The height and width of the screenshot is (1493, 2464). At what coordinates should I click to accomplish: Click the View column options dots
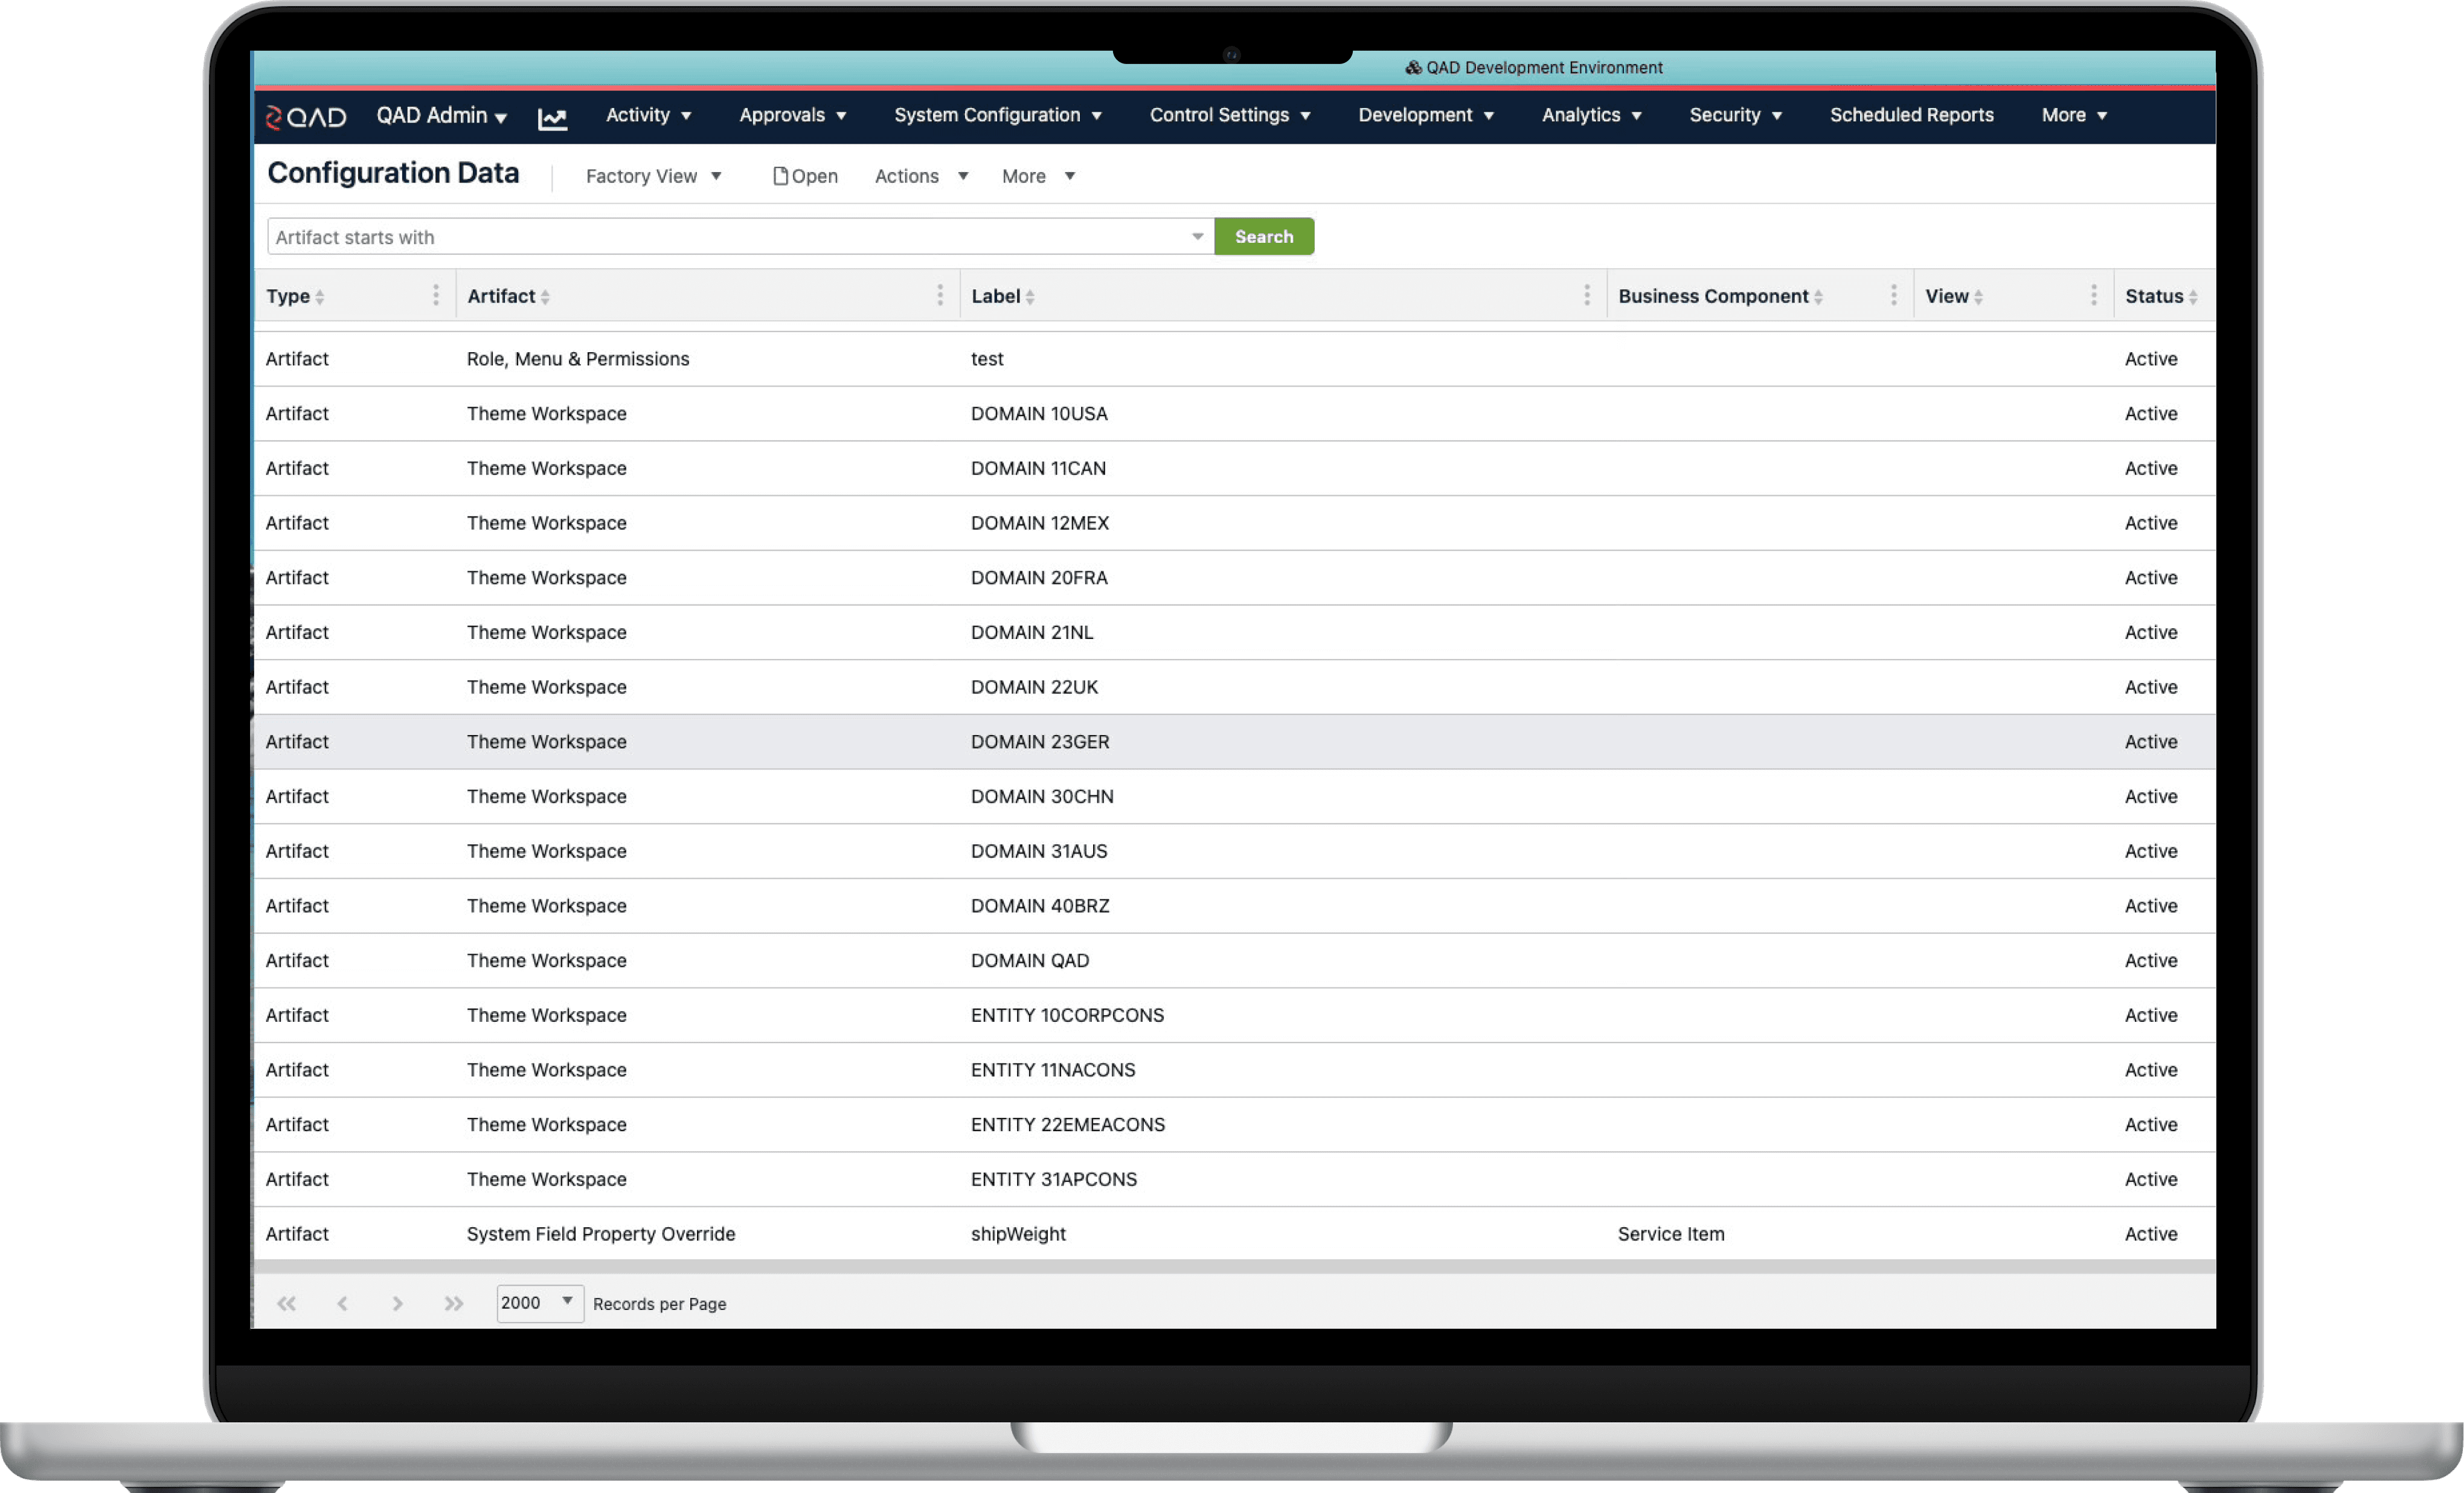tap(2093, 295)
